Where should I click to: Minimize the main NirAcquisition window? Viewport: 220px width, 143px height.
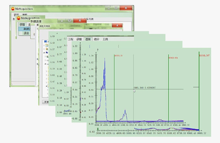(x=109, y=8)
